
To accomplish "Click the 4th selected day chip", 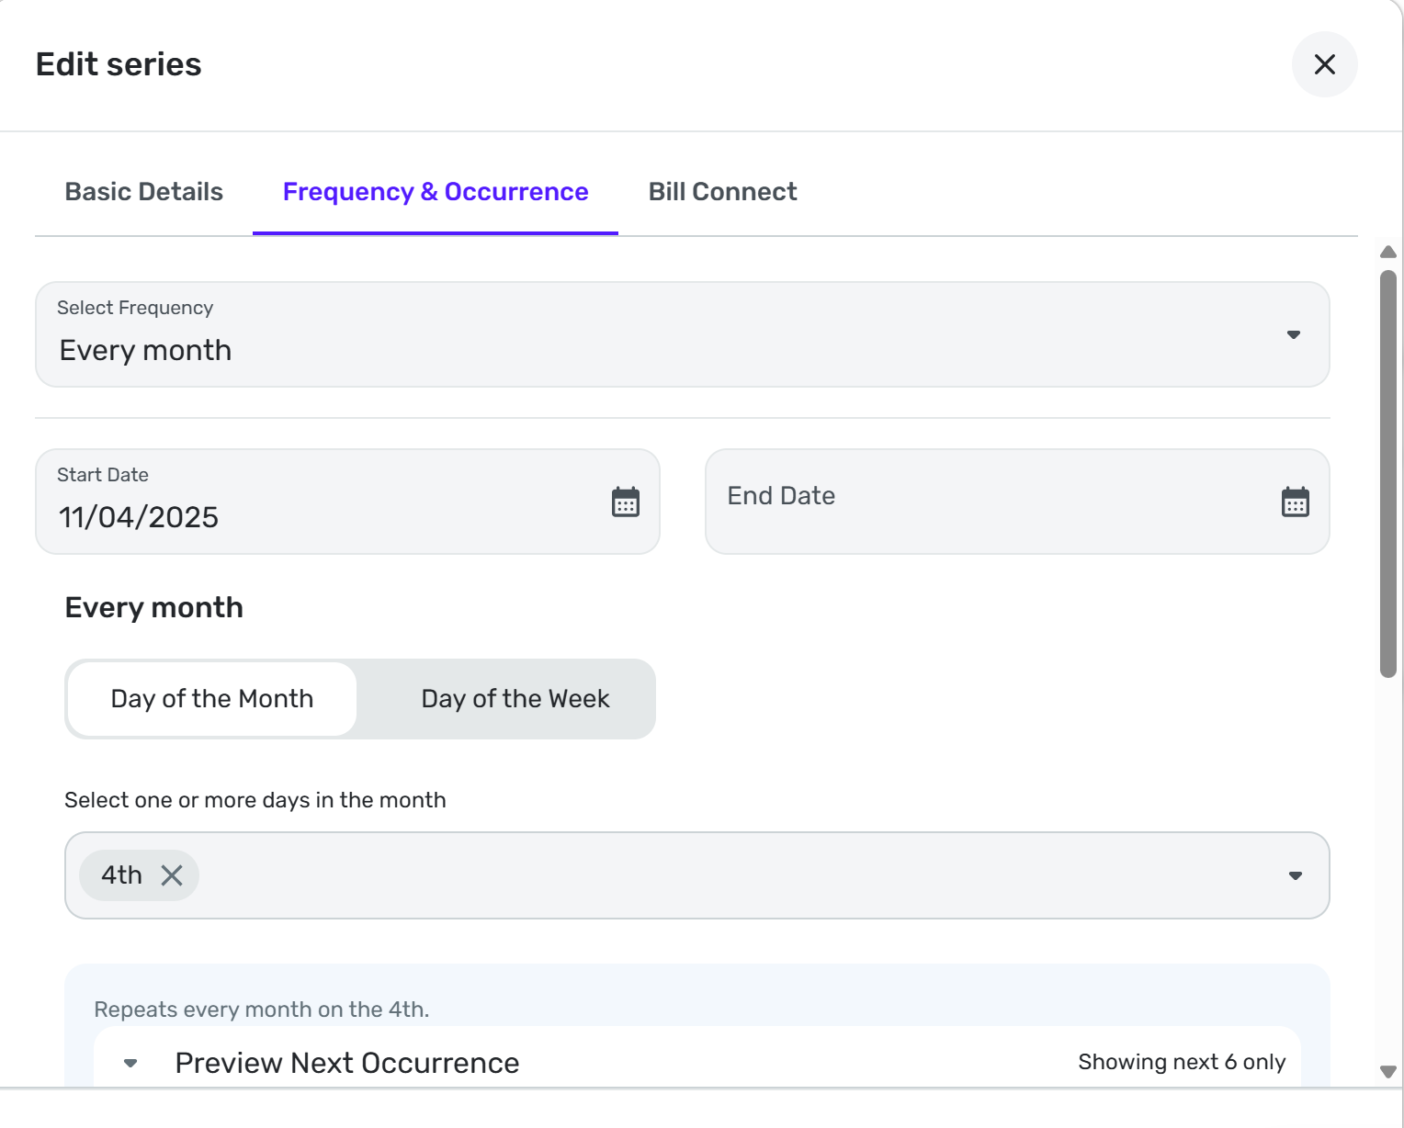I will point(122,875).
